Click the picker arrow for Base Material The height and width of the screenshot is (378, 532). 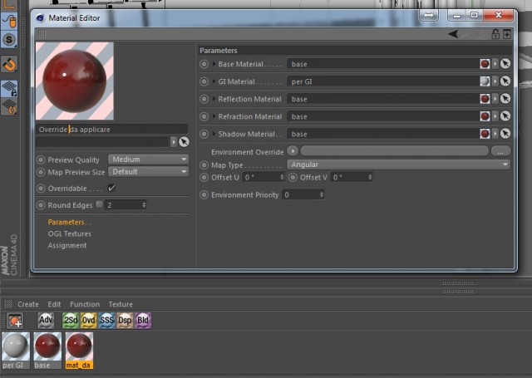click(505, 64)
